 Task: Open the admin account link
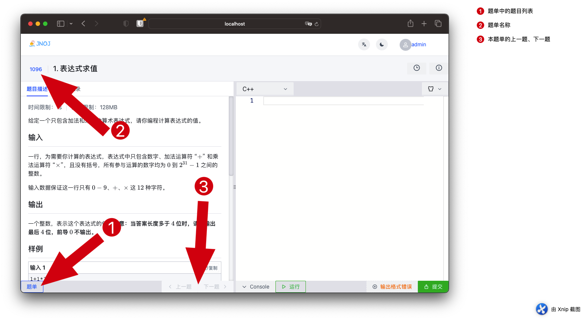(x=419, y=44)
